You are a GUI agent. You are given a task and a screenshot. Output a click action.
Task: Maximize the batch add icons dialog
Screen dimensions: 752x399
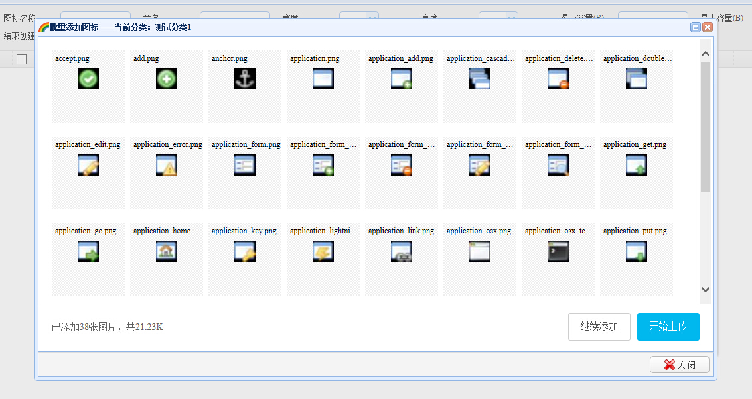(x=696, y=27)
